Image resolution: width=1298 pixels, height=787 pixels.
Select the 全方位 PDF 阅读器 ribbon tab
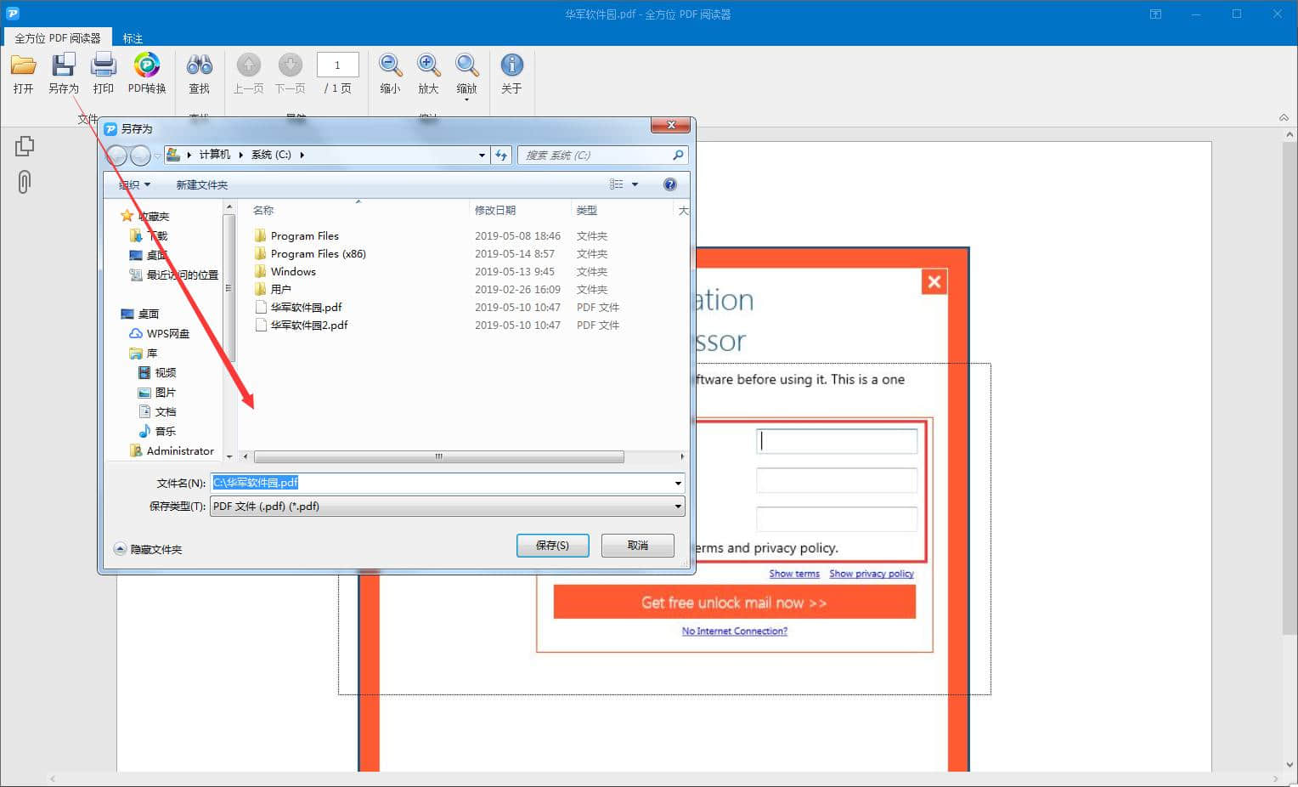coord(57,38)
